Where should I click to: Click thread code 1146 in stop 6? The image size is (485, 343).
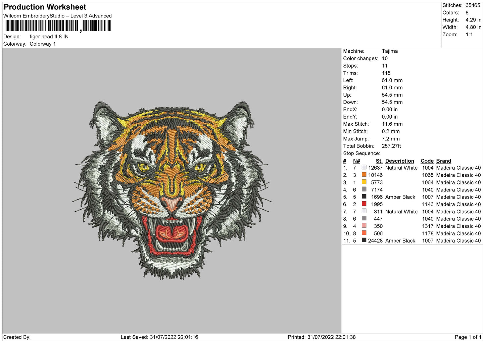(428, 204)
